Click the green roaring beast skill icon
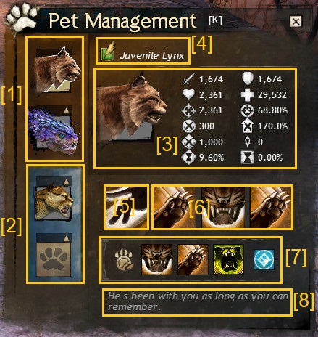Viewport: 318px width, 337px height. click(228, 259)
